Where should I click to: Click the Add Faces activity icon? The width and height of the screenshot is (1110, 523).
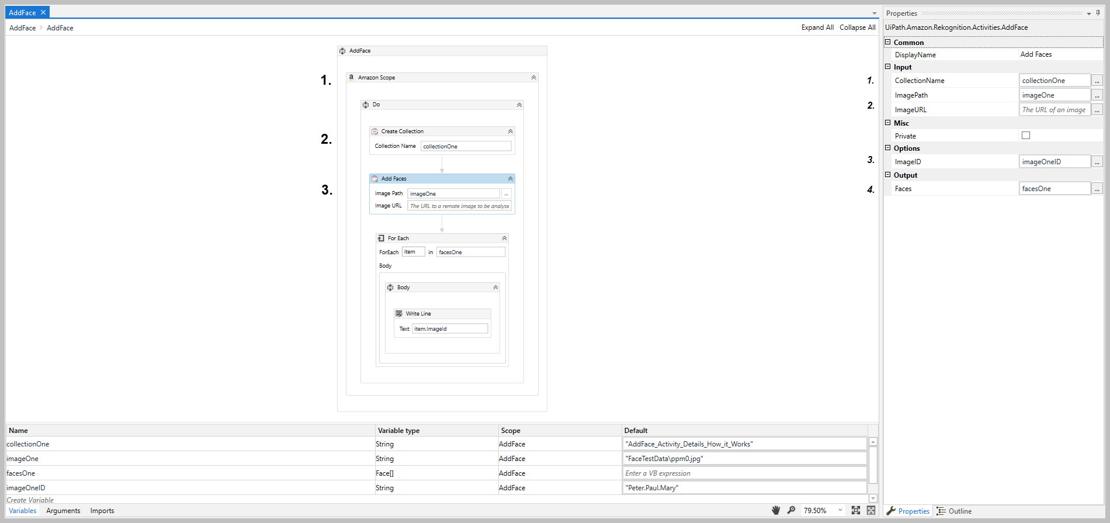(374, 179)
